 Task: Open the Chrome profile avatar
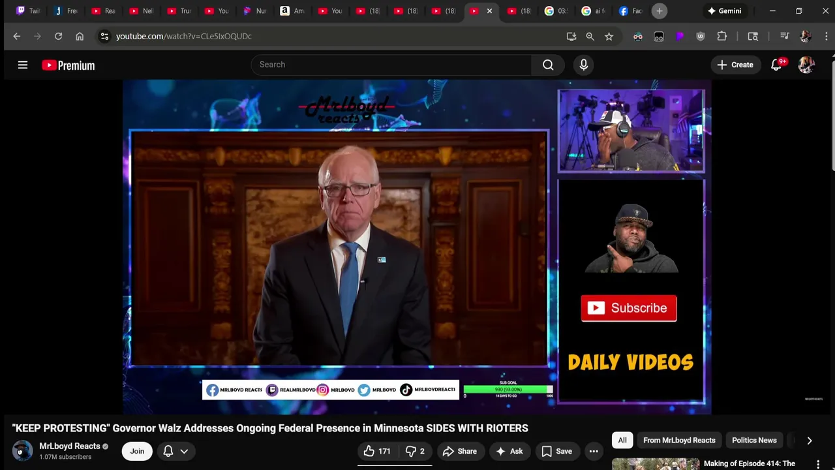coord(805,37)
